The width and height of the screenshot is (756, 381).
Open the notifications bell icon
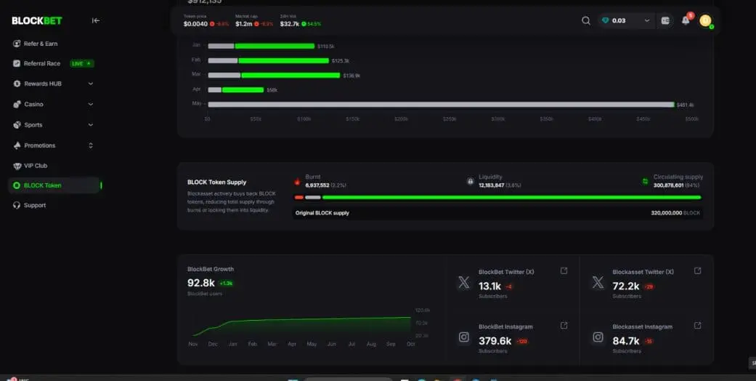coord(685,21)
